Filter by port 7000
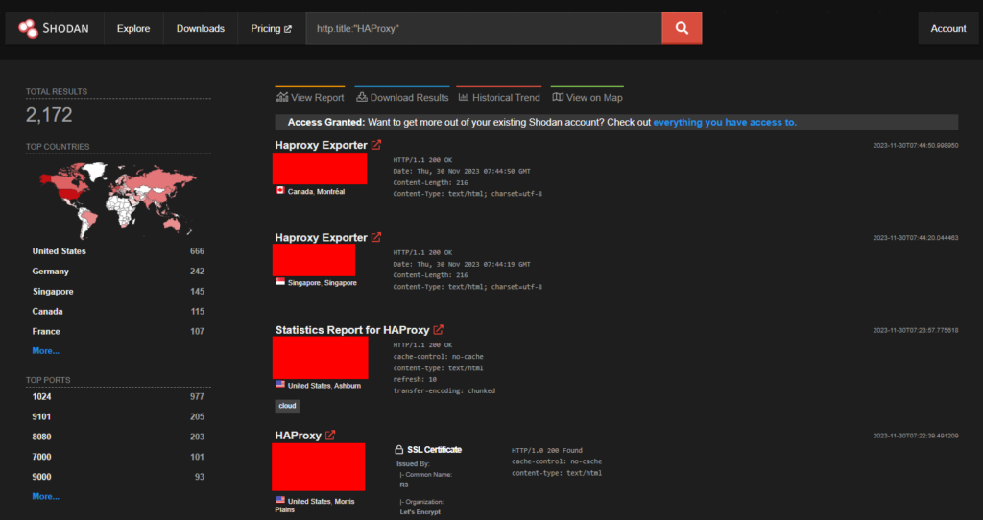The width and height of the screenshot is (983, 520). pos(41,457)
